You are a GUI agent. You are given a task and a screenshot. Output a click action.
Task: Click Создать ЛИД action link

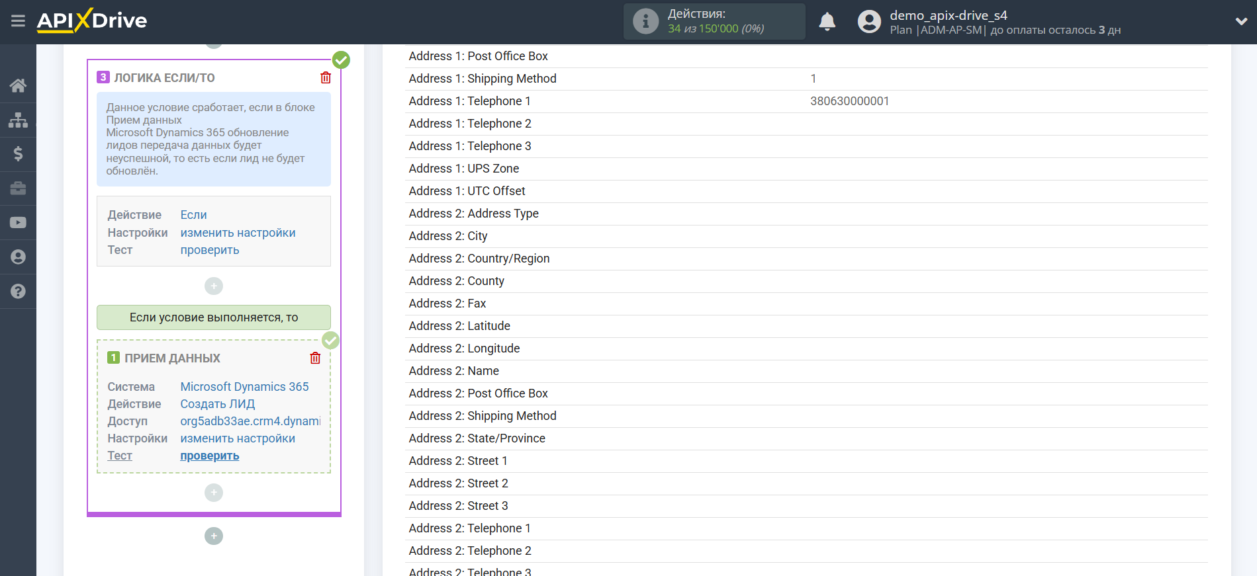[217, 404]
